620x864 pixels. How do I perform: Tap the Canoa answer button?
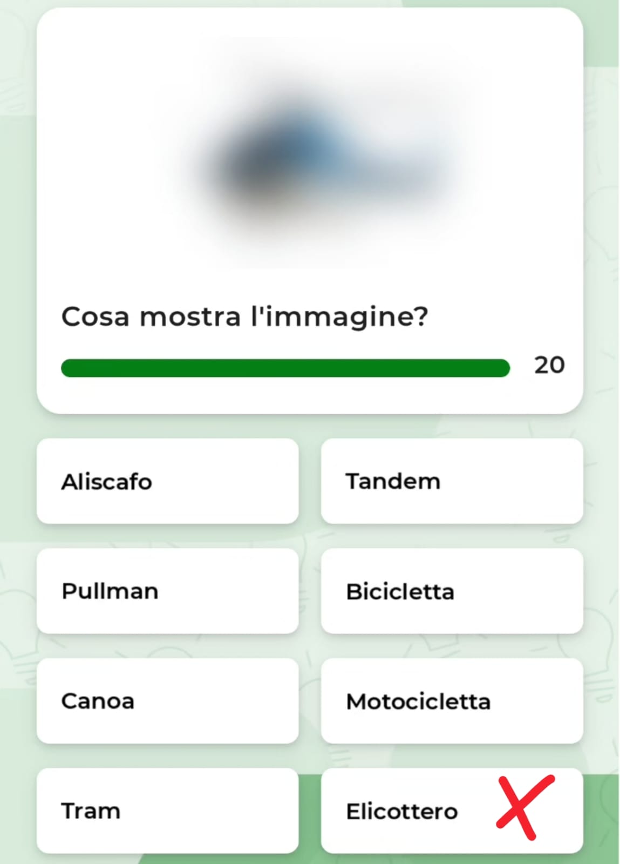pyautogui.click(x=167, y=701)
